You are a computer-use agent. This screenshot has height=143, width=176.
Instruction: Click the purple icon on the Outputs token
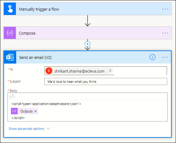[x=14, y=111]
